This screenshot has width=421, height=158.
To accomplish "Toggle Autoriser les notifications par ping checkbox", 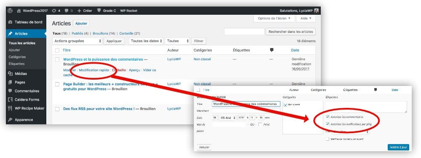I will (x=327, y=124).
